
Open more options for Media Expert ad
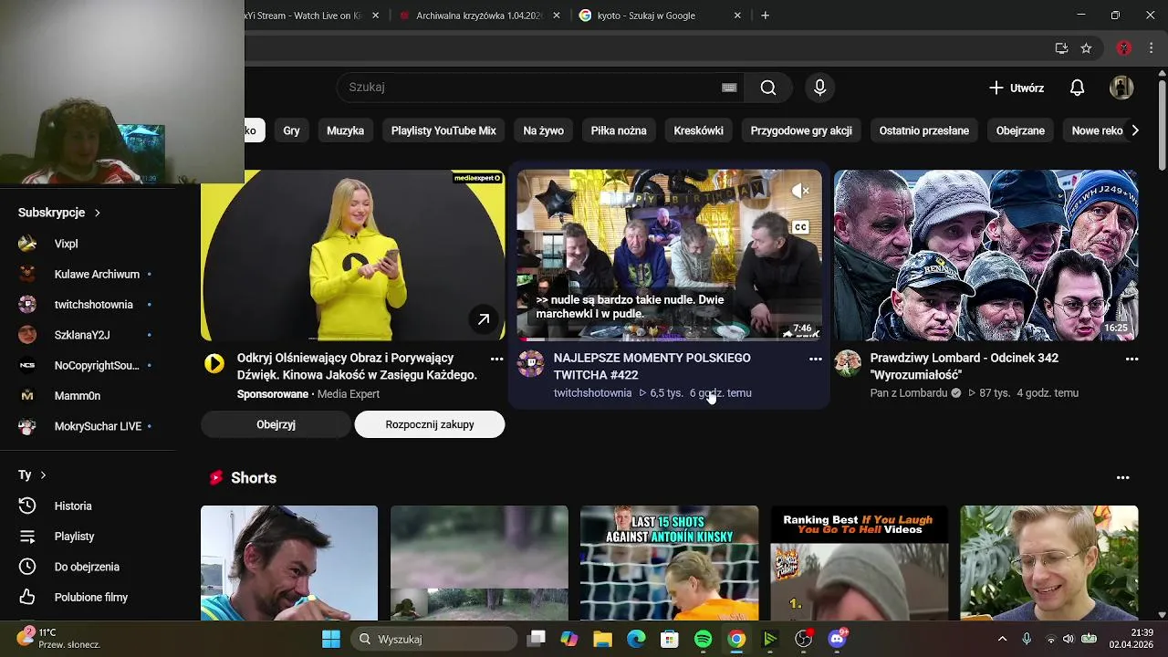[497, 360]
